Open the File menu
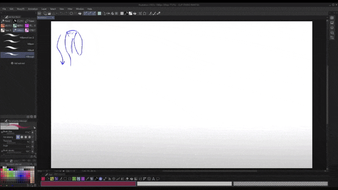This screenshot has width=338, height=190. pos(4,9)
